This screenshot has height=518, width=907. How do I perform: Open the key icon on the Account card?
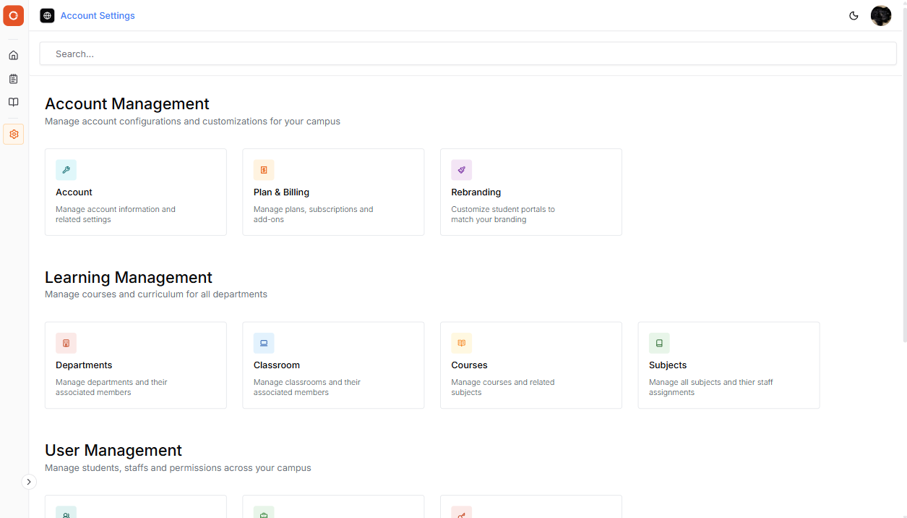[66, 169]
